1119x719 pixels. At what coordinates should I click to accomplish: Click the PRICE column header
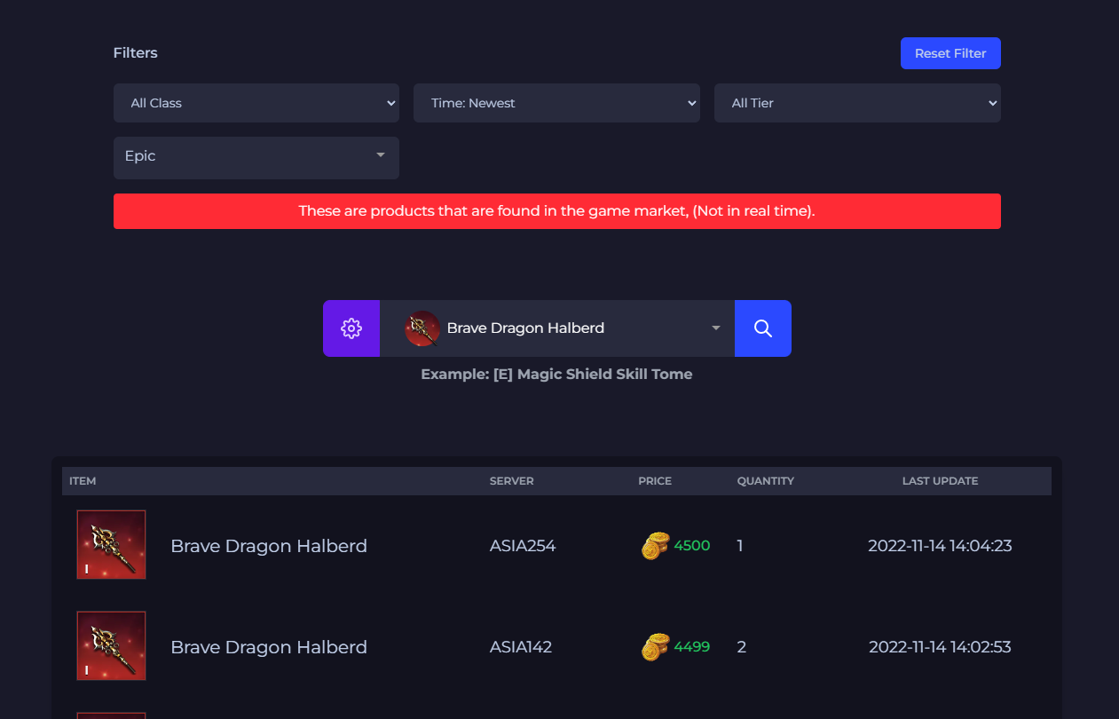pos(655,481)
